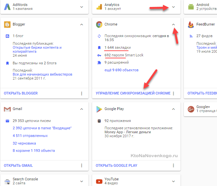Viewport: 217px width, 186px height.
Task: Click the text 'Вы подписаны на 2 блога'
Action: click(34, 63)
